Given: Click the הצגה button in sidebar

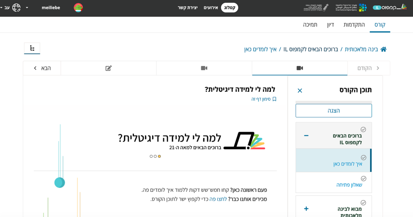Looking at the screenshot, I should (x=333, y=110).
